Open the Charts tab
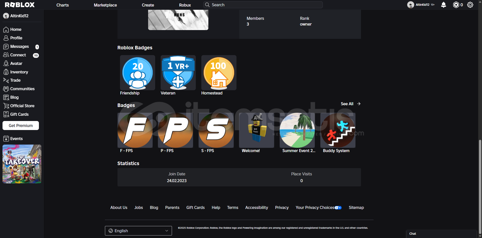The height and width of the screenshot is (238, 482). pyautogui.click(x=63, y=5)
